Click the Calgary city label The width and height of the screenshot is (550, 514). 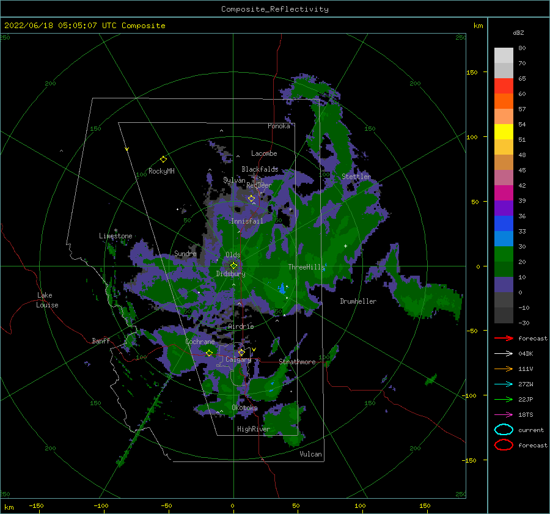pyautogui.click(x=238, y=359)
